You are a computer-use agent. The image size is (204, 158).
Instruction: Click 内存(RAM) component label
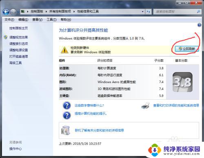tap(68, 75)
